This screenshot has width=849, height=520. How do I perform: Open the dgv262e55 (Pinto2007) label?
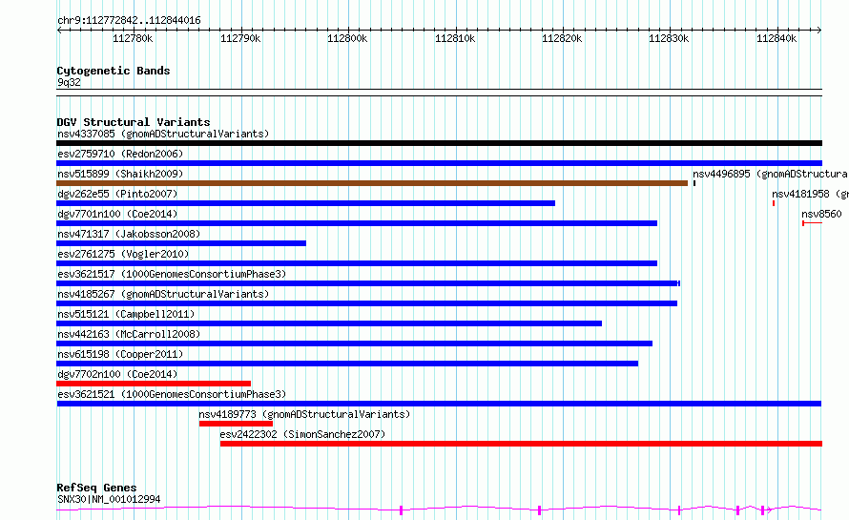pos(117,194)
